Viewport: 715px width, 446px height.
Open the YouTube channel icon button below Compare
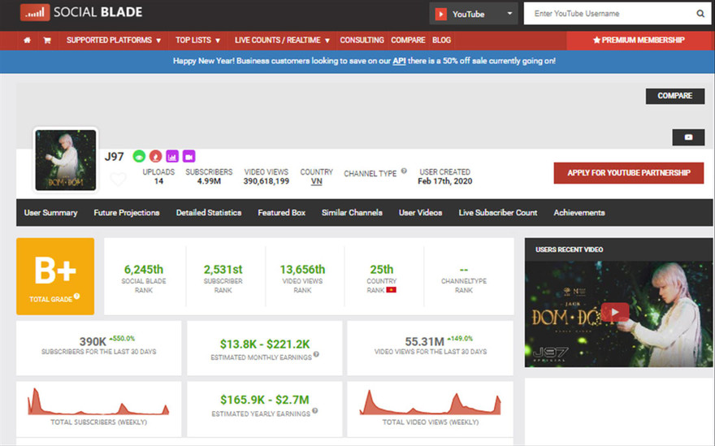click(688, 137)
